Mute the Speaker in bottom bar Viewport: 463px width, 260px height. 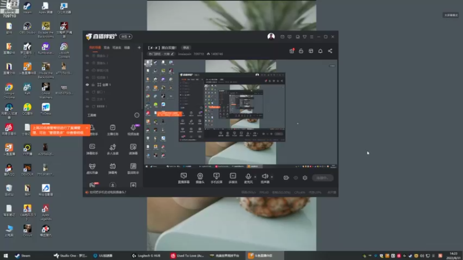(265, 178)
